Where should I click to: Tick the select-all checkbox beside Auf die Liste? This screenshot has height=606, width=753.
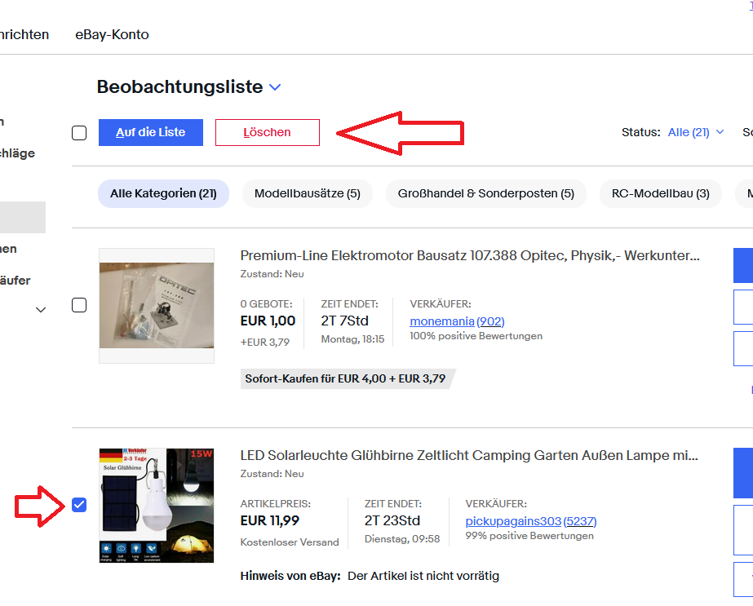[79, 133]
